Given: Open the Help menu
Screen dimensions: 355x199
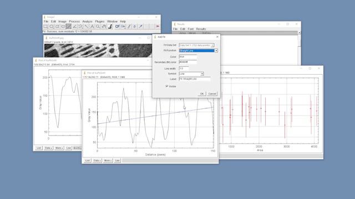Looking at the screenshot, I should click(123, 22).
